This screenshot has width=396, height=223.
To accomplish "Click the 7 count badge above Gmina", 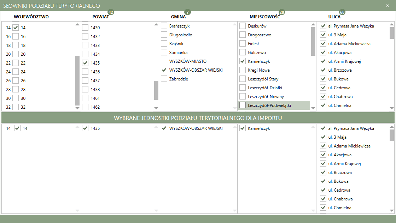I will 187,12.
